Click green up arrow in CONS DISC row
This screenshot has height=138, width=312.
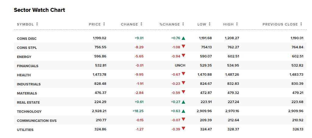pyautogui.click(x=183, y=38)
